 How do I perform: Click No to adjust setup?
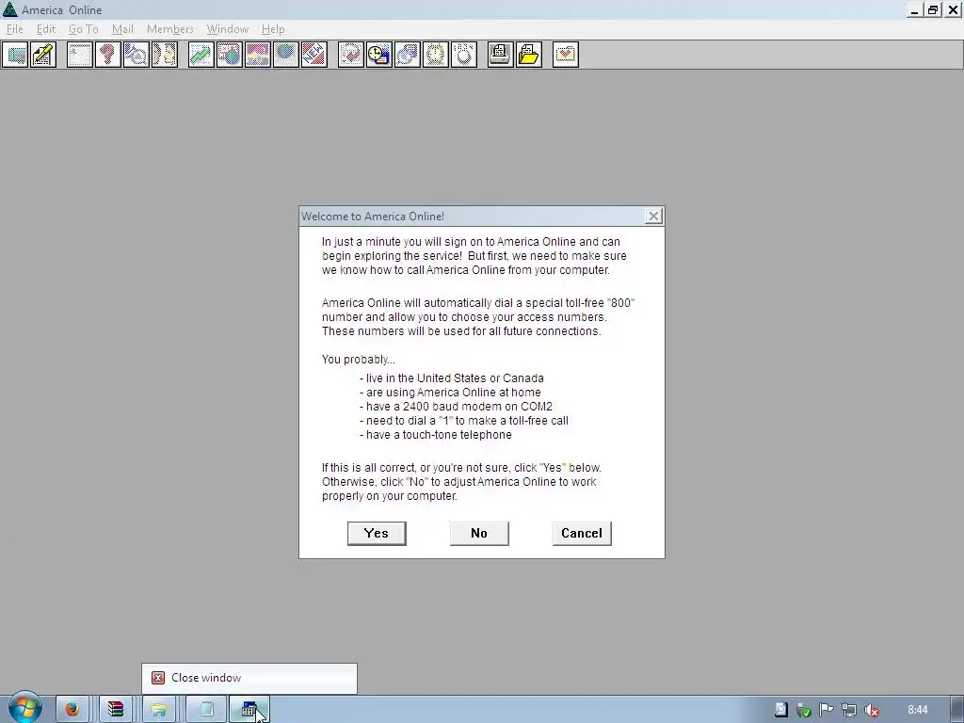click(479, 533)
